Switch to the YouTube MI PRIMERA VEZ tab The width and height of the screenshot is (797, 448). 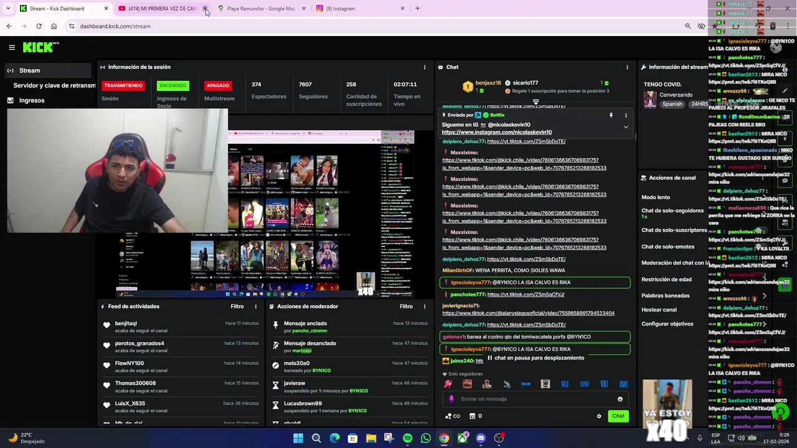click(x=163, y=9)
